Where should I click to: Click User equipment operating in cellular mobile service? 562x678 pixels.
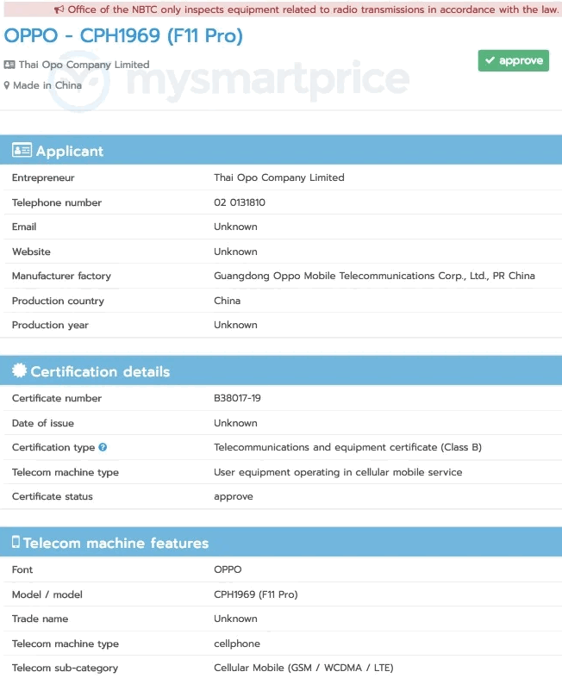click(x=338, y=472)
